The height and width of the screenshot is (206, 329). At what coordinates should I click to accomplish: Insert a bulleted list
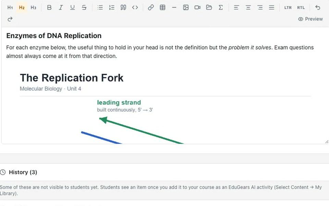(100, 8)
